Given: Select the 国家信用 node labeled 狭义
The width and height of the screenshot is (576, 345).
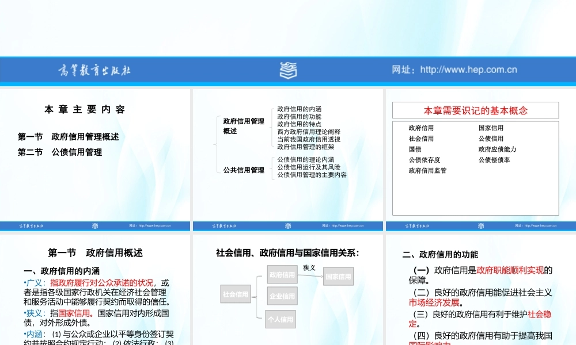Looking at the screenshot, I should [x=340, y=275].
